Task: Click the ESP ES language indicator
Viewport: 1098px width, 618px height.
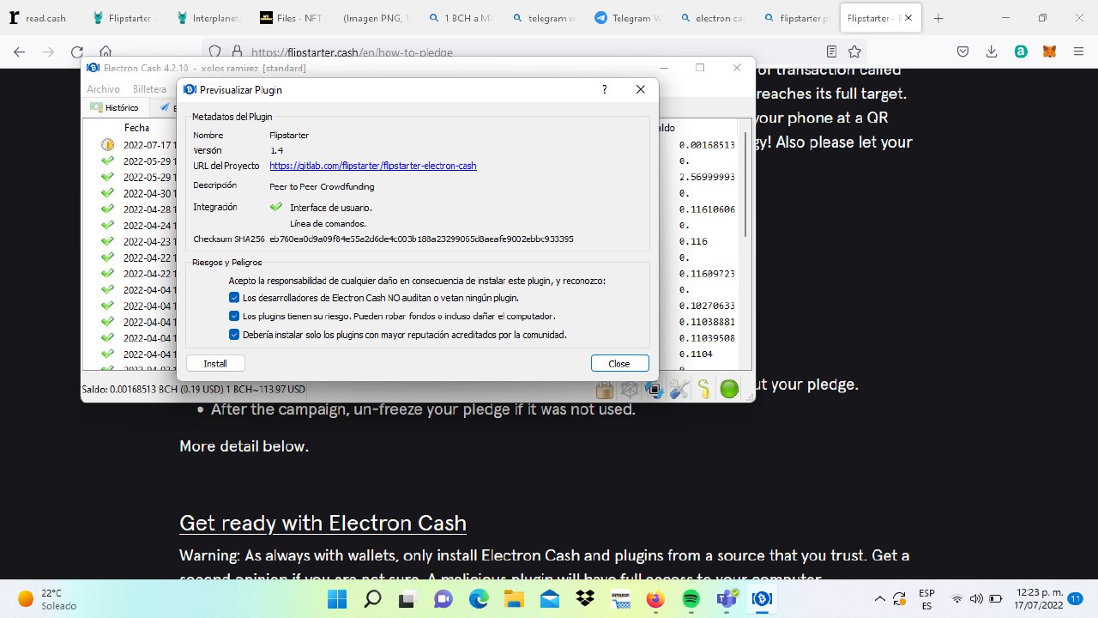Action: tap(926, 599)
